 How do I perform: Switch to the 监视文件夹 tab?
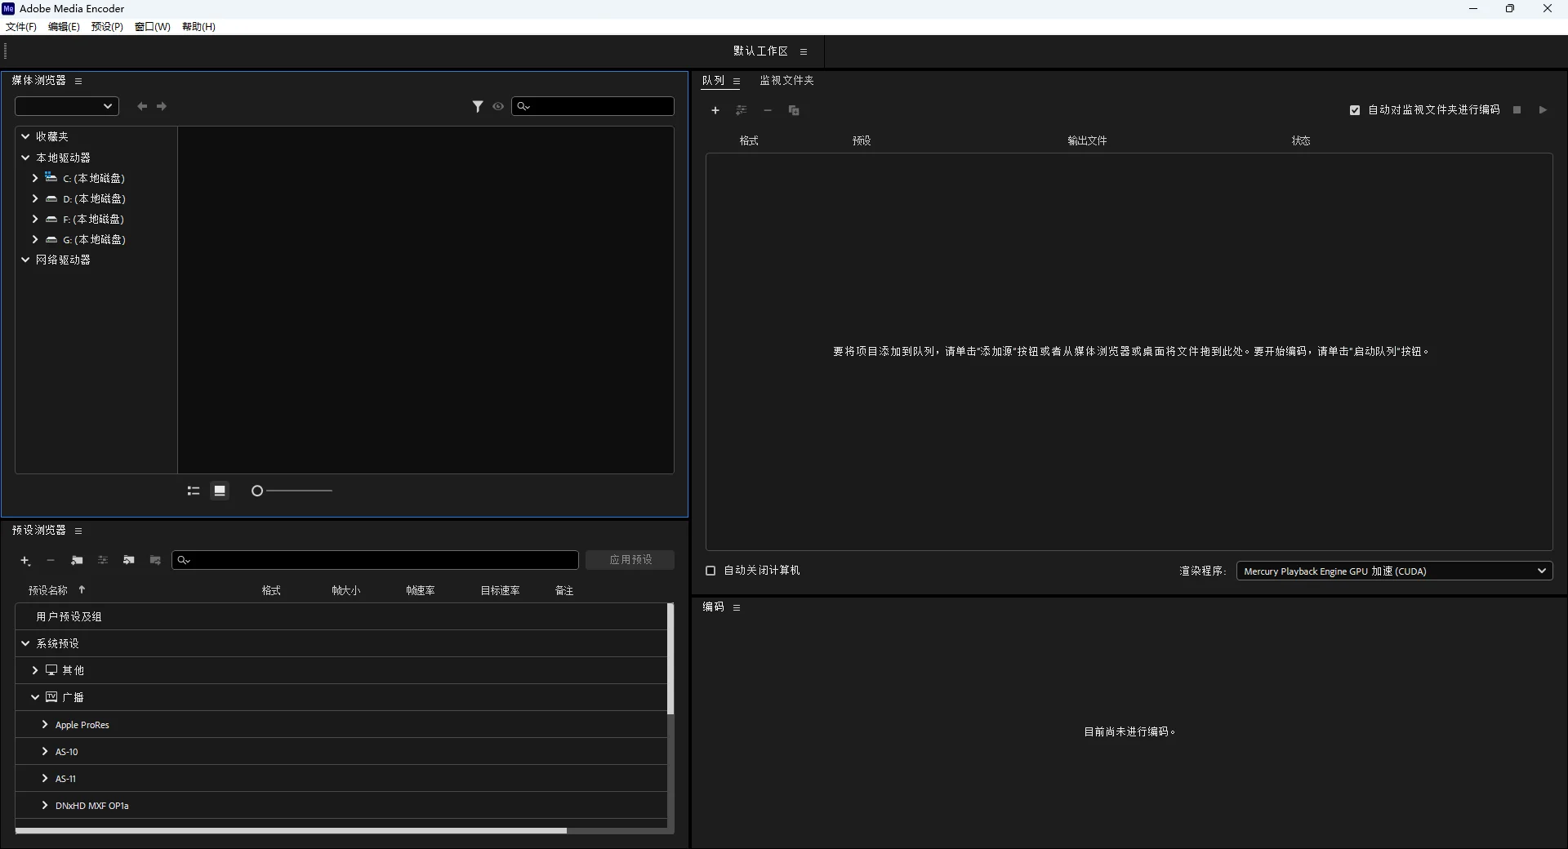point(786,81)
